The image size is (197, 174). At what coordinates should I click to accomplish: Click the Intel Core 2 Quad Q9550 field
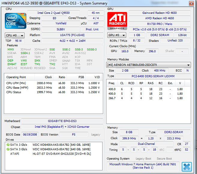(x=53, y=13)
